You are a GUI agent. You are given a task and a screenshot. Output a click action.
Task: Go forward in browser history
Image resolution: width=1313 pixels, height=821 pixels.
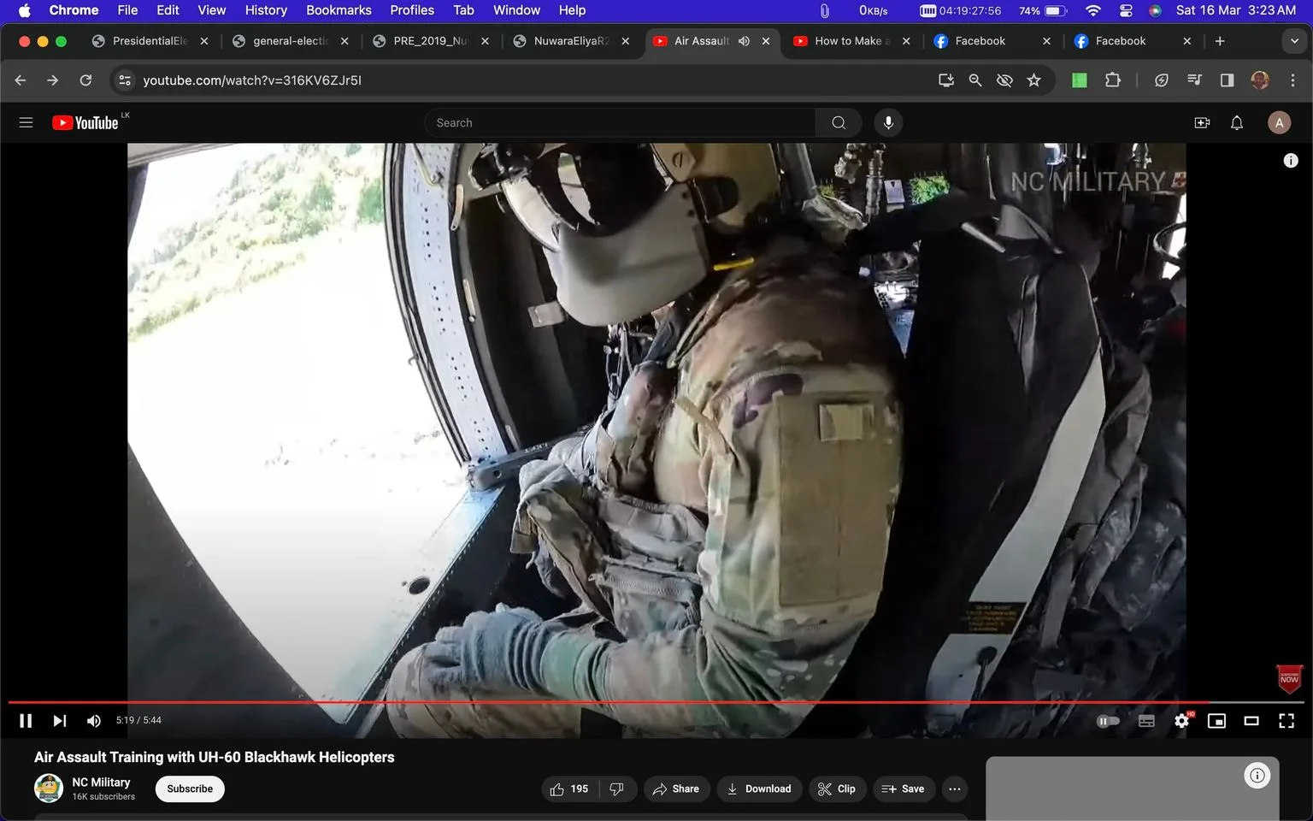point(53,80)
